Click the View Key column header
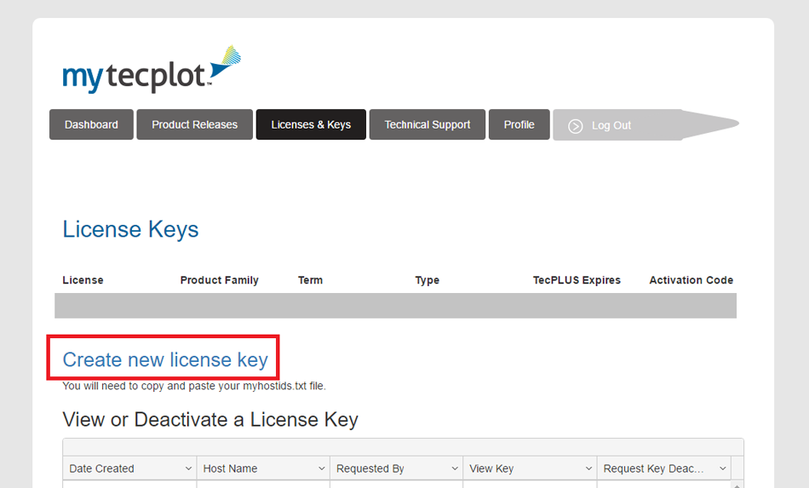 click(491, 468)
